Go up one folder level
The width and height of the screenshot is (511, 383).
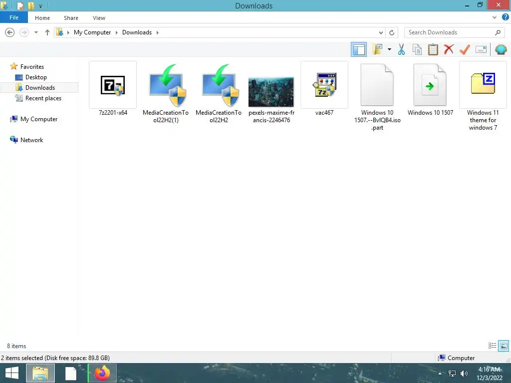pyautogui.click(x=47, y=32)
